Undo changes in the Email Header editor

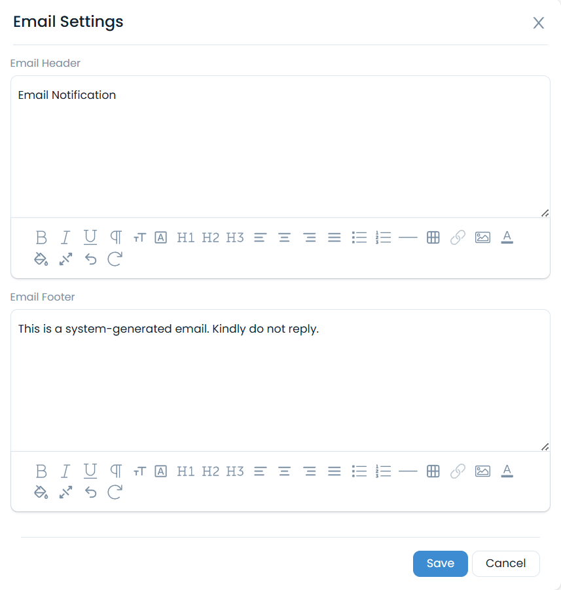tap(90, 259)
